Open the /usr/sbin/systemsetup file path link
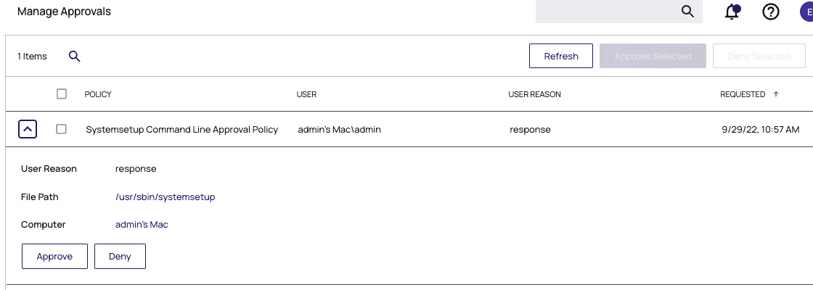 [x=165, y=196]
